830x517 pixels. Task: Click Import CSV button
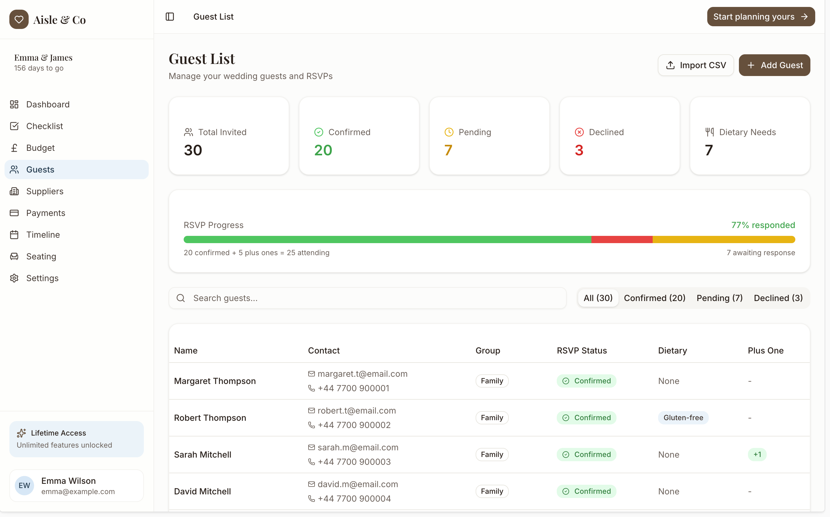695,65
